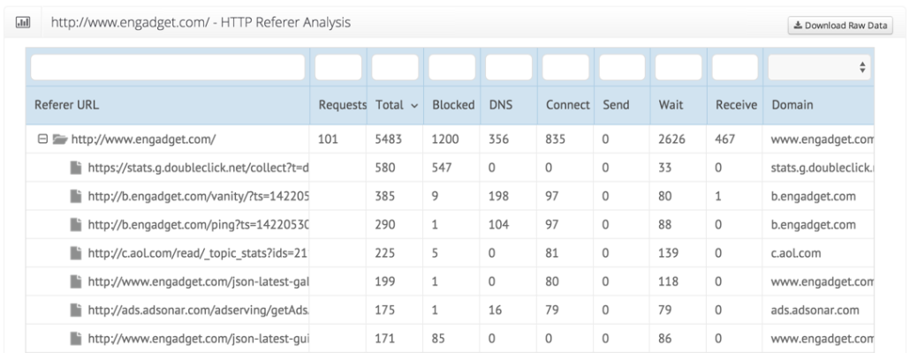
Task: Focus the Blocked filter field
Action: (x=451, y=67)
